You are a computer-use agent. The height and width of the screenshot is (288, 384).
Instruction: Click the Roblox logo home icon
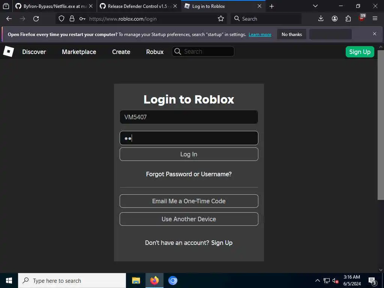tap(9, 52)
